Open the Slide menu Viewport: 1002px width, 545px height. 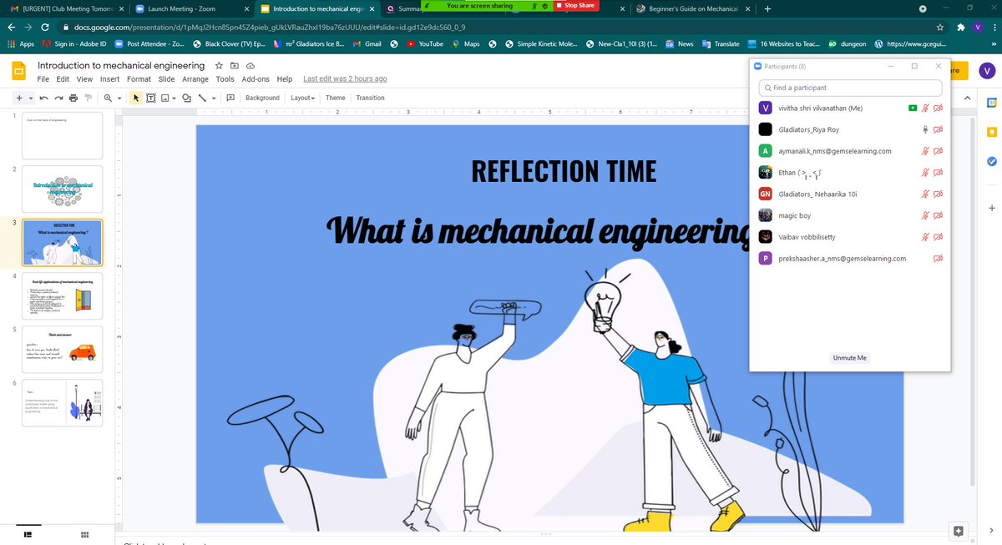tap(166, 79)
